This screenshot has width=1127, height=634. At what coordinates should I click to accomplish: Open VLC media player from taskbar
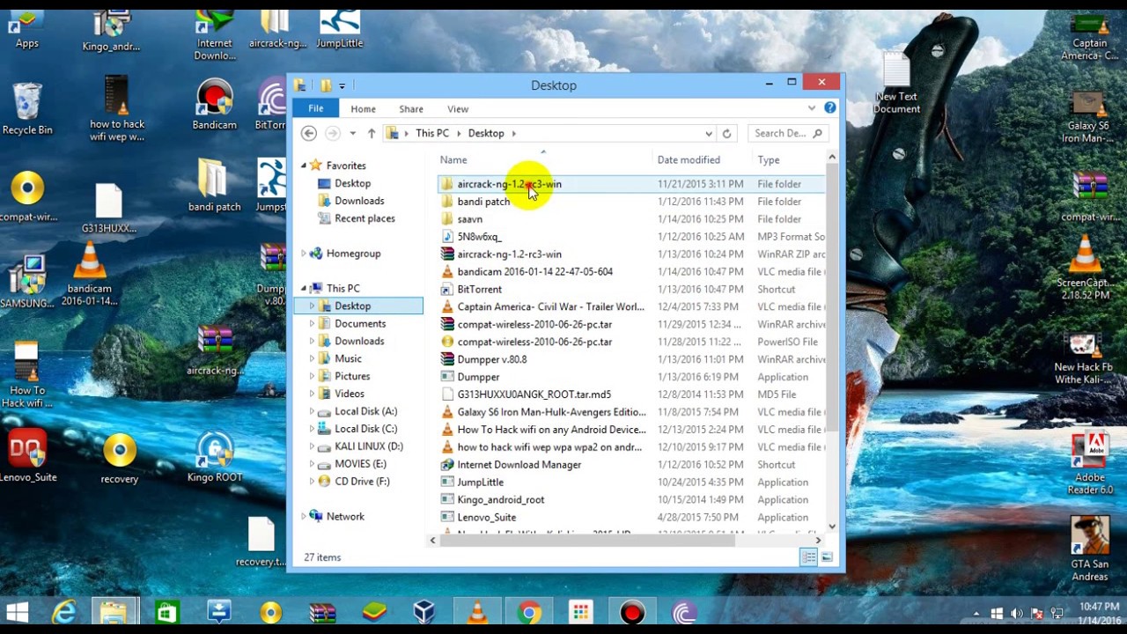click(x=477, y=612)
